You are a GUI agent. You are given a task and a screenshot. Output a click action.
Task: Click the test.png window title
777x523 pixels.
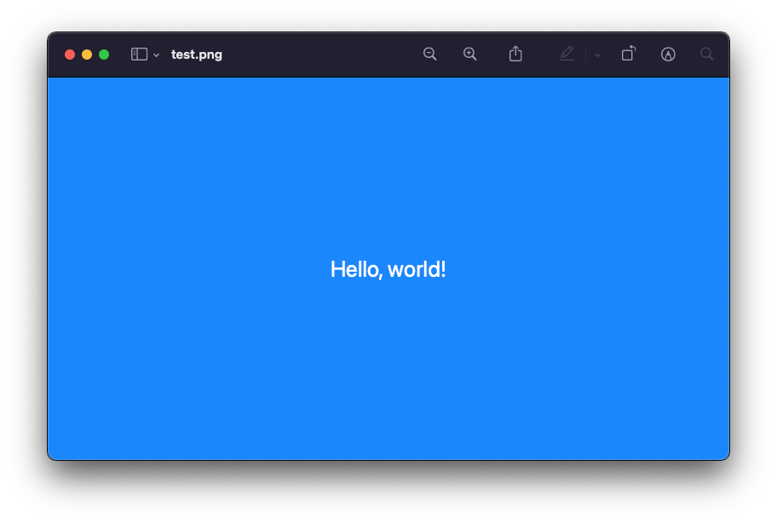[197, 55]
